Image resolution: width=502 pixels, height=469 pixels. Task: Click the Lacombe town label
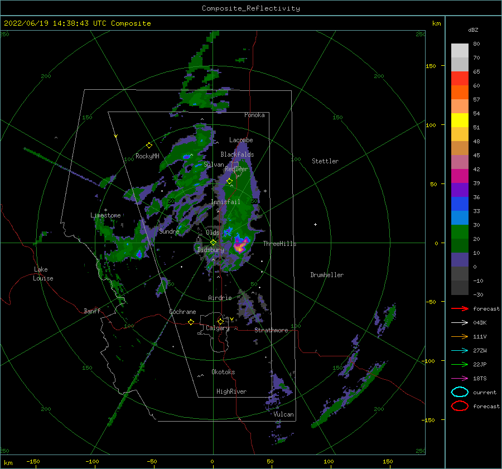pyautogui.click(x=241, y=140)
